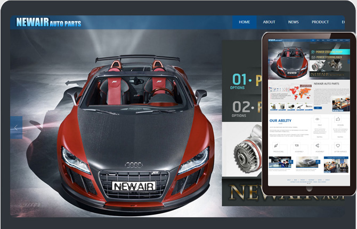Tap the PRODUCING icon on the tablet
The image size is (357, 229).
click(276, 146)
